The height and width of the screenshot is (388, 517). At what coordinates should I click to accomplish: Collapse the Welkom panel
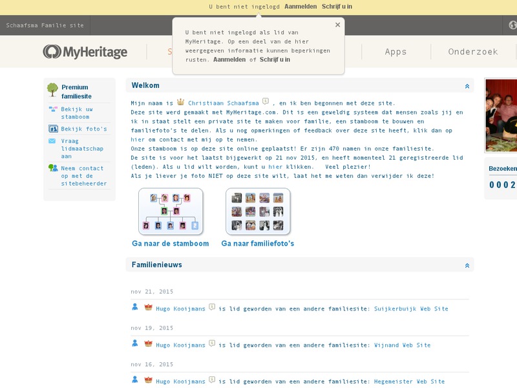click(467, 85)
